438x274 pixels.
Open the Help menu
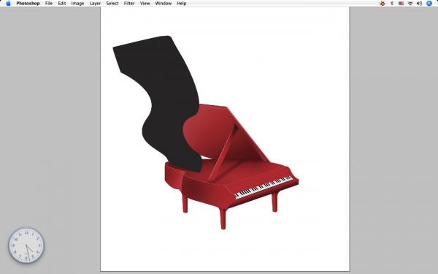(x=182, y=4)
